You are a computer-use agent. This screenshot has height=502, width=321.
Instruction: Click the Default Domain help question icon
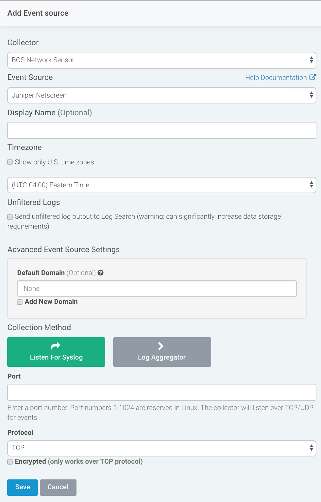pyautogui.click(x=101, y=273)
